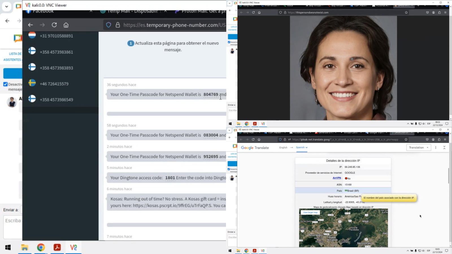Click Brasil (BR) country value

coord(352,191)
